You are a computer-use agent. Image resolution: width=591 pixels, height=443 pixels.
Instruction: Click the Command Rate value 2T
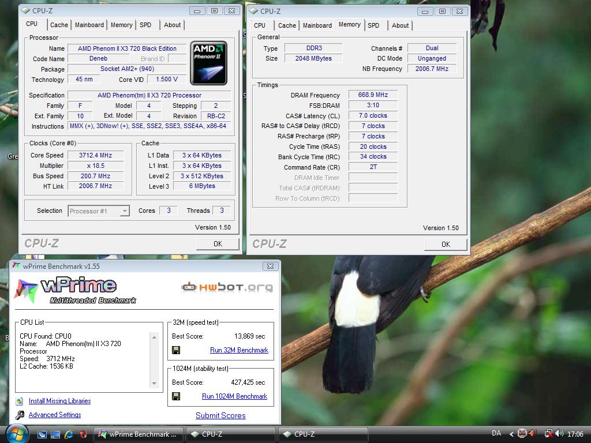373,167
